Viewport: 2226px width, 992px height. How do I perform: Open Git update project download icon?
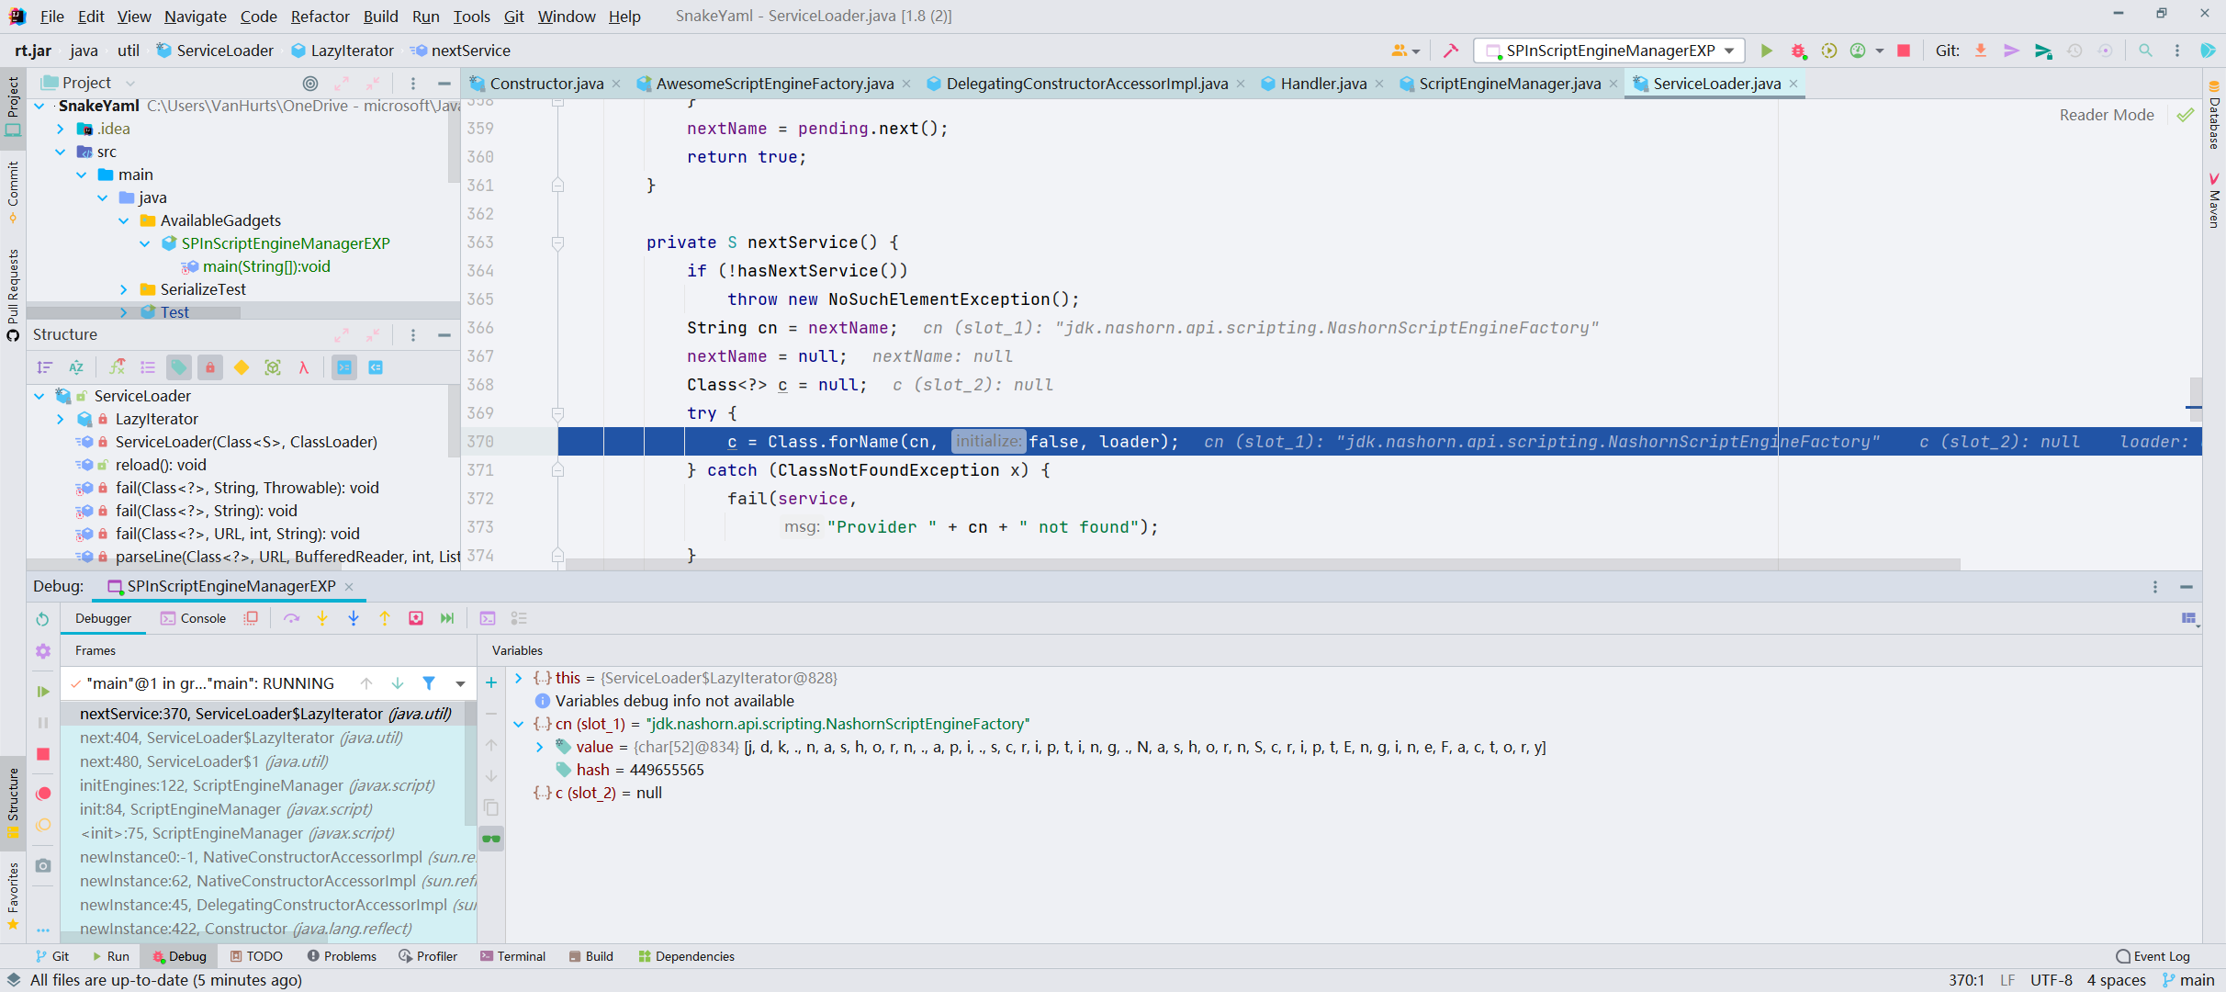pos(1980,51)
